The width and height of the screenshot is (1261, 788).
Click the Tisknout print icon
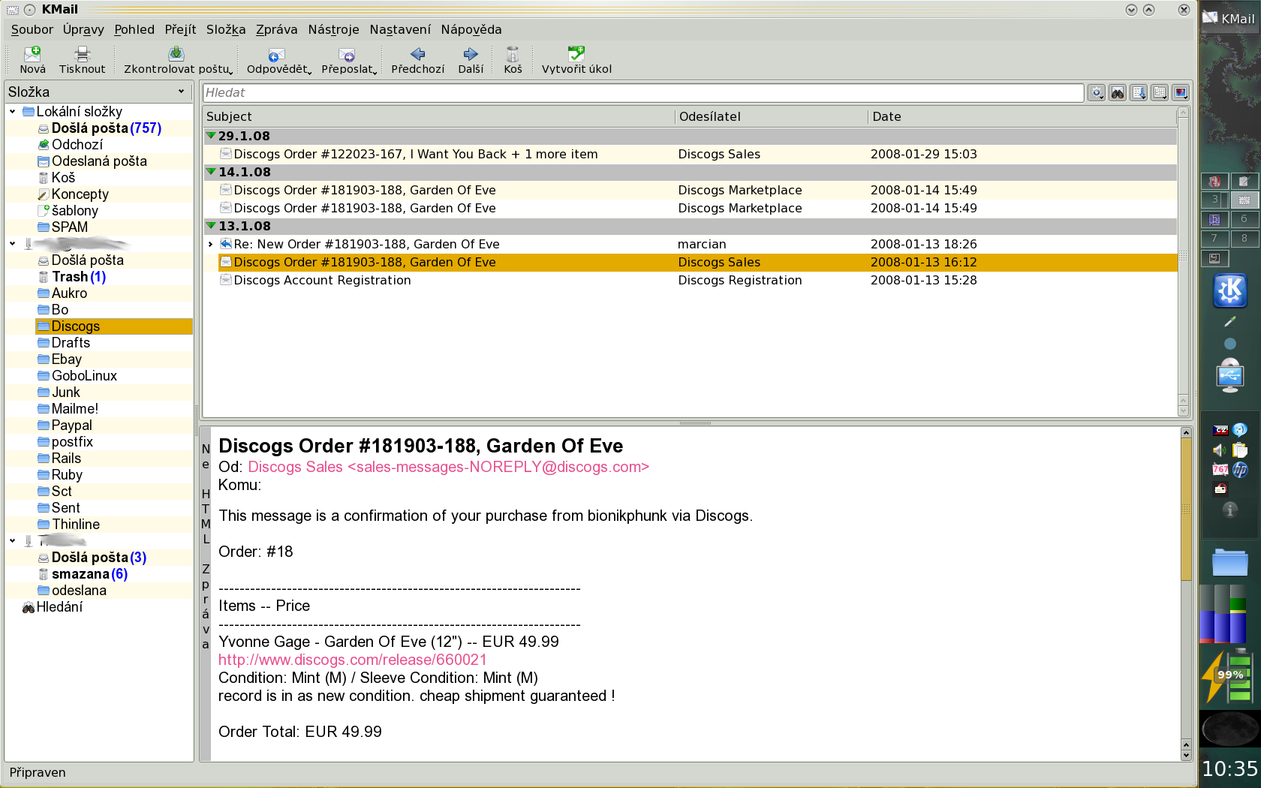(83, 54)
